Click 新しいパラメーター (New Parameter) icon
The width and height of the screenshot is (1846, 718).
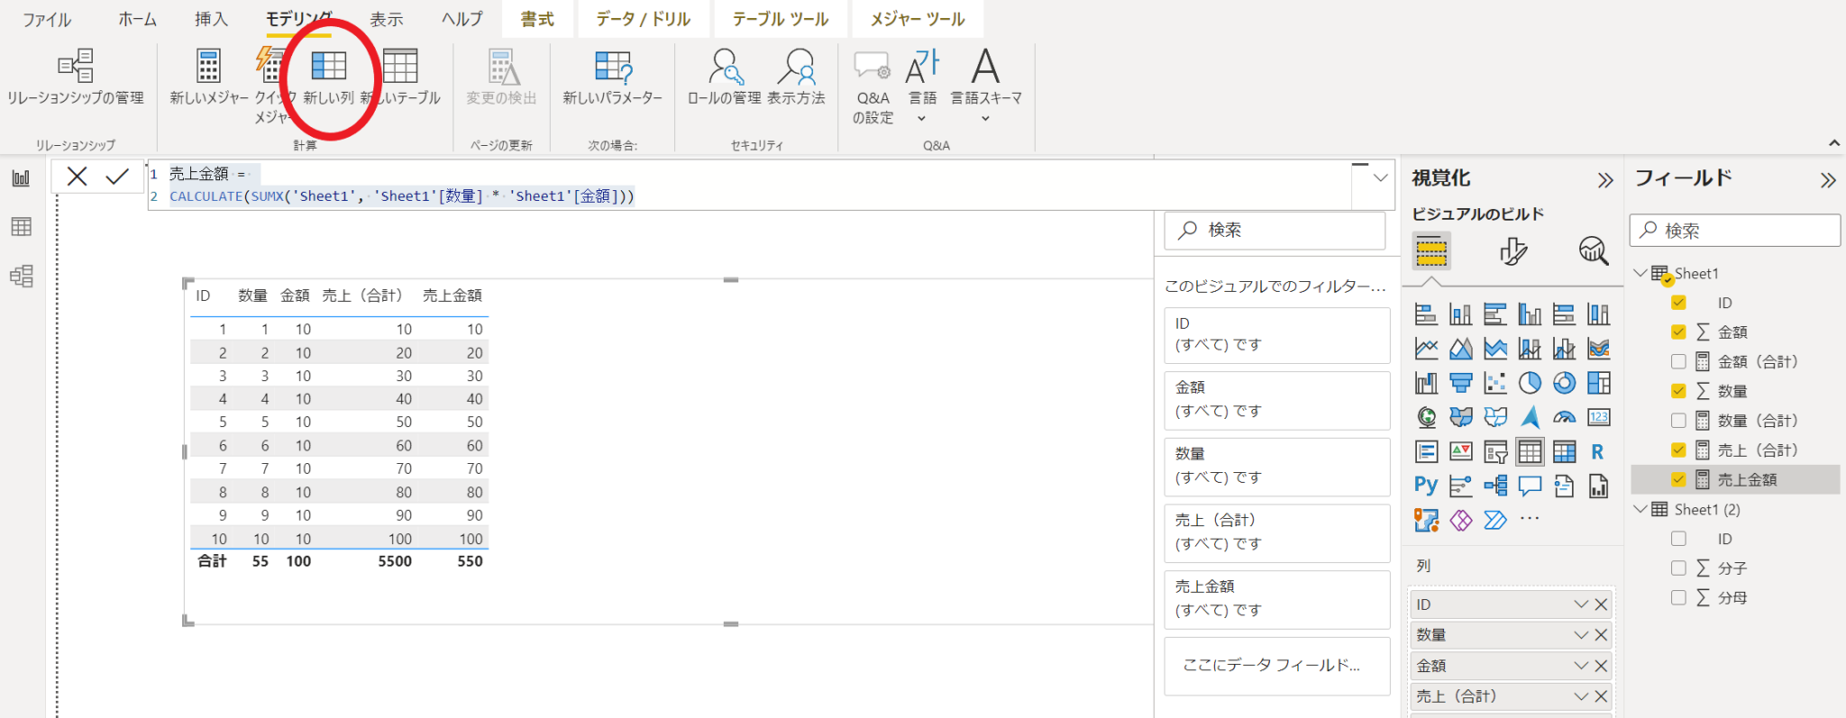click(x=612, y=68)
